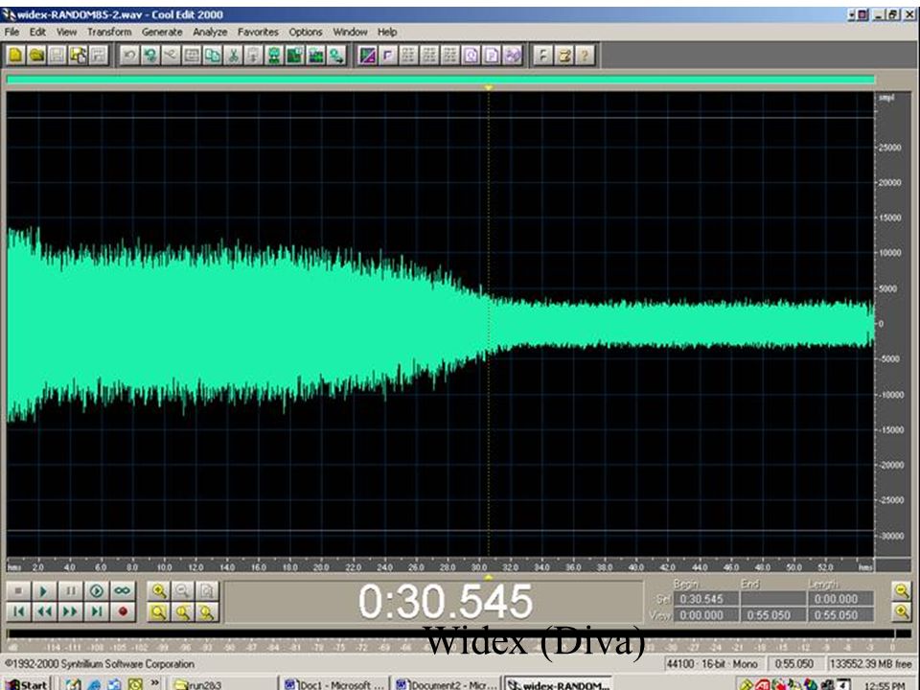Start playback with the Play button
920x690 pixels.
[43, 591]
